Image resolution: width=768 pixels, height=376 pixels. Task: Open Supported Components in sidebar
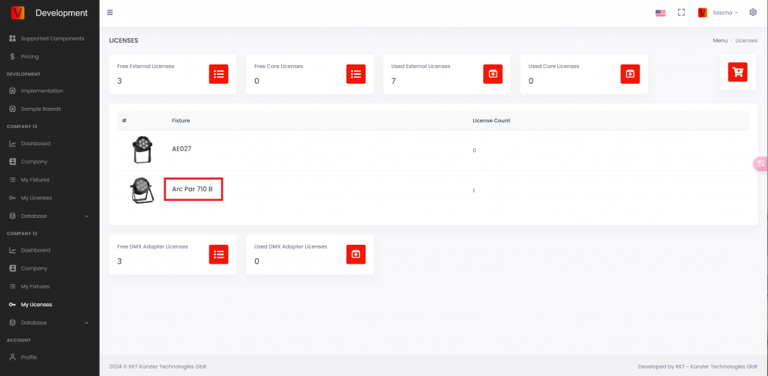coord(52,38)
